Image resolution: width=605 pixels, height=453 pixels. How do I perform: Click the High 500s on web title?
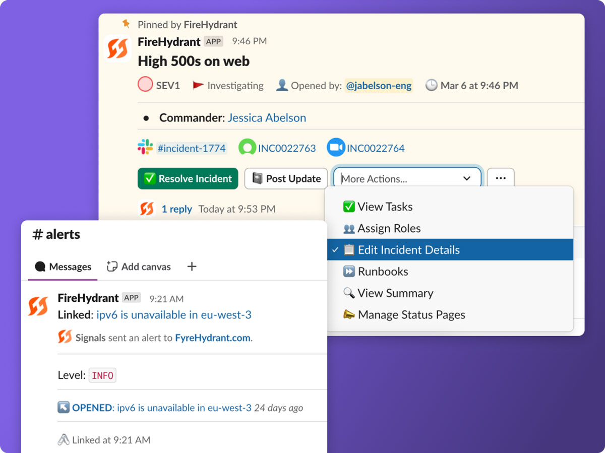tap(194, 61)
